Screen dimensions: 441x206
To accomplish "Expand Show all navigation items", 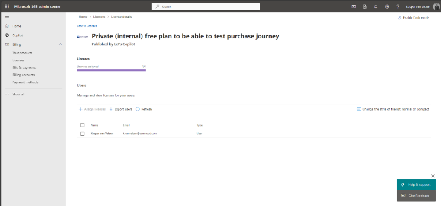I will click(x=18, y=94).
